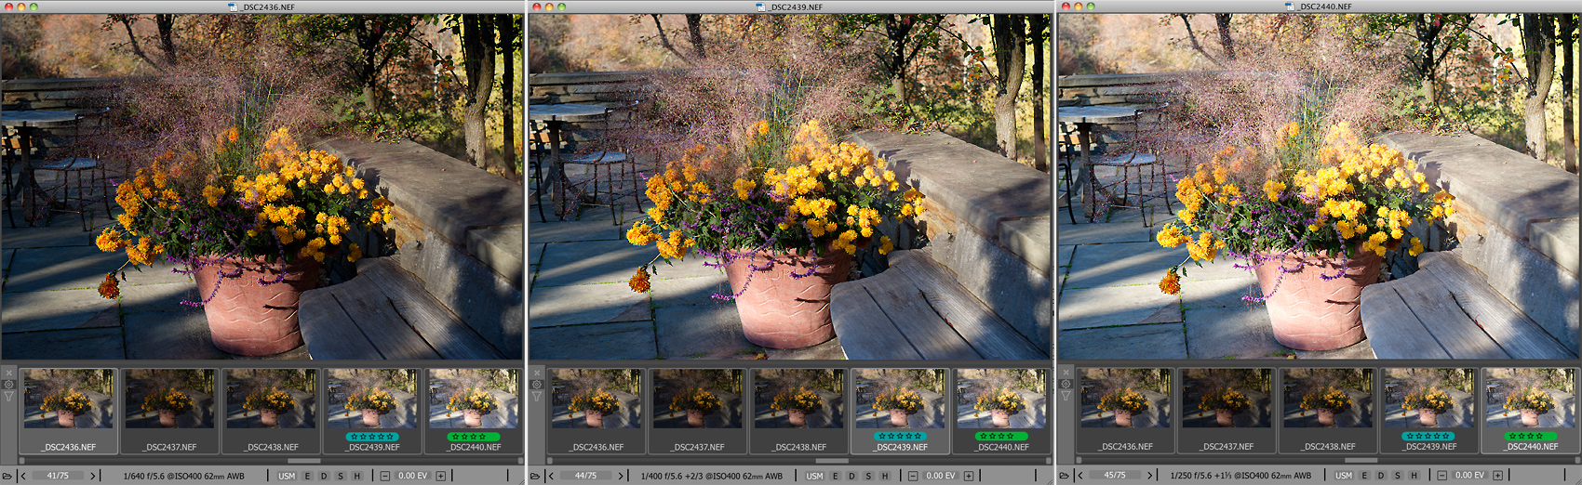The width and height of the screenshot is (1582, 485).
Task: Toggle the D button in the _DSC2439.NEF window
Action: point(851,476)
